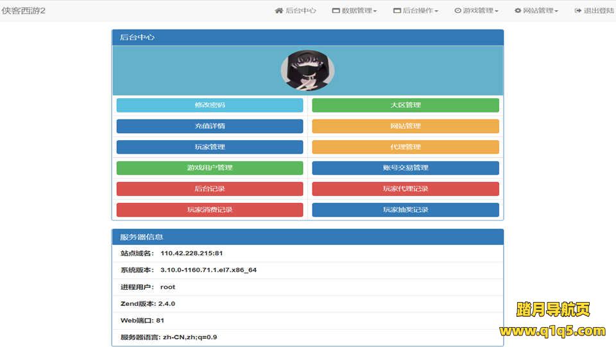This screenshot has height=347, width=616.
Task: Click 退出登陆 in the navigation bar
Action: 598,11
